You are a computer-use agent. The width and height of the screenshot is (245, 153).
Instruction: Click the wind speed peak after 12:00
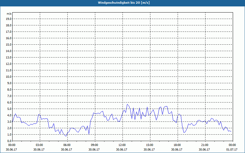(127, 104)
